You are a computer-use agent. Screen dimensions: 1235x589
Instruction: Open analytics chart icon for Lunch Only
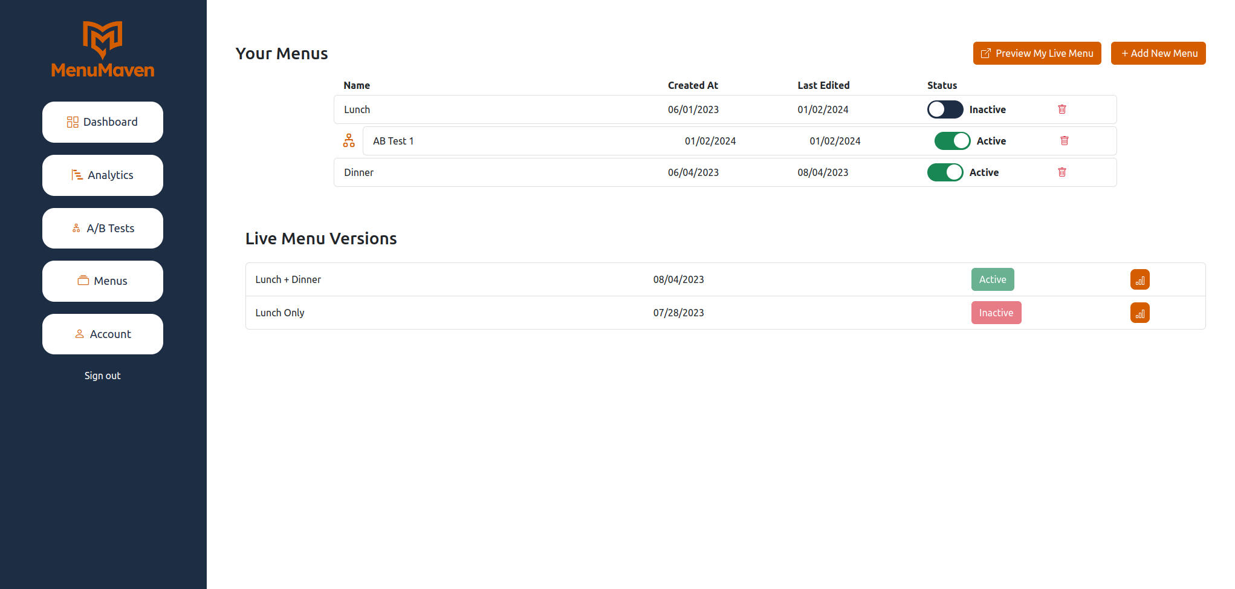click(1139, 313)
